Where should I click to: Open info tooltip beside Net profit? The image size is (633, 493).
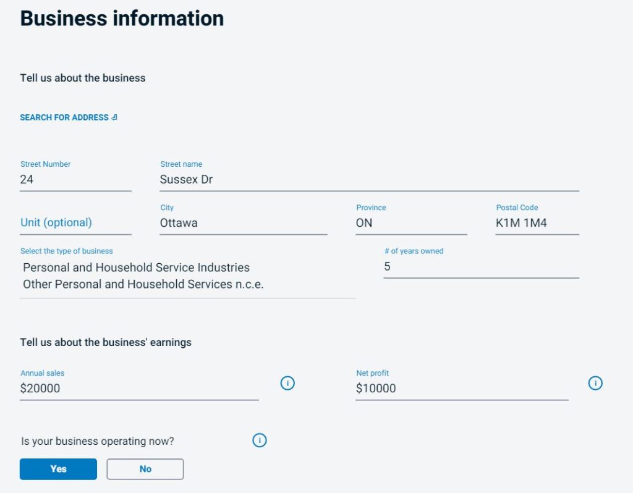click(x=595, y=383)
